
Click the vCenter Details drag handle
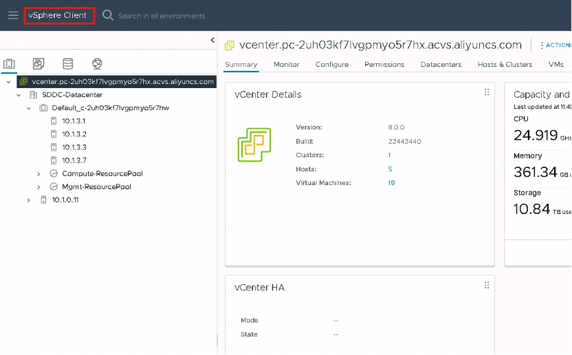tap(487, 93)
